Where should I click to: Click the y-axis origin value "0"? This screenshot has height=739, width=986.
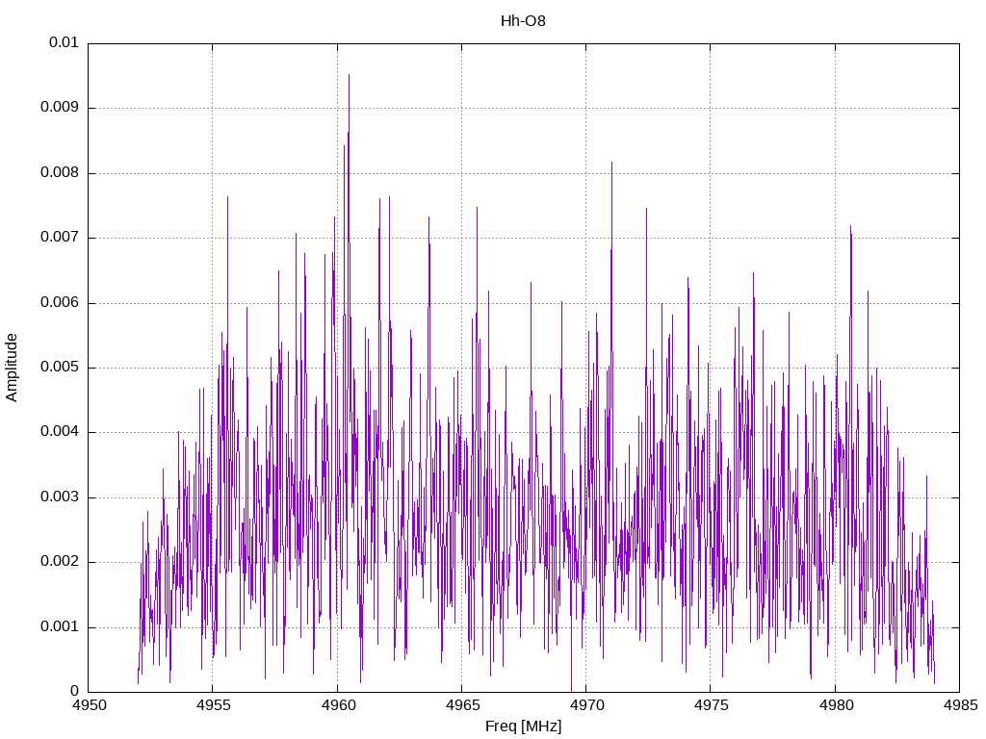pyautogui.click(x=74, y=692)
